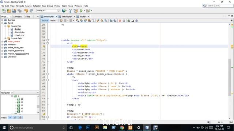
Task: Collapse the form6 project node
Action: coord(2,23)
